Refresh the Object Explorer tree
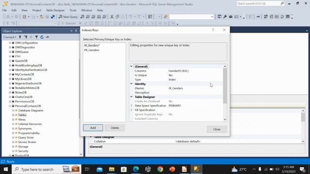This screenshot has height=174, width=310. click(x=42, y=37)
